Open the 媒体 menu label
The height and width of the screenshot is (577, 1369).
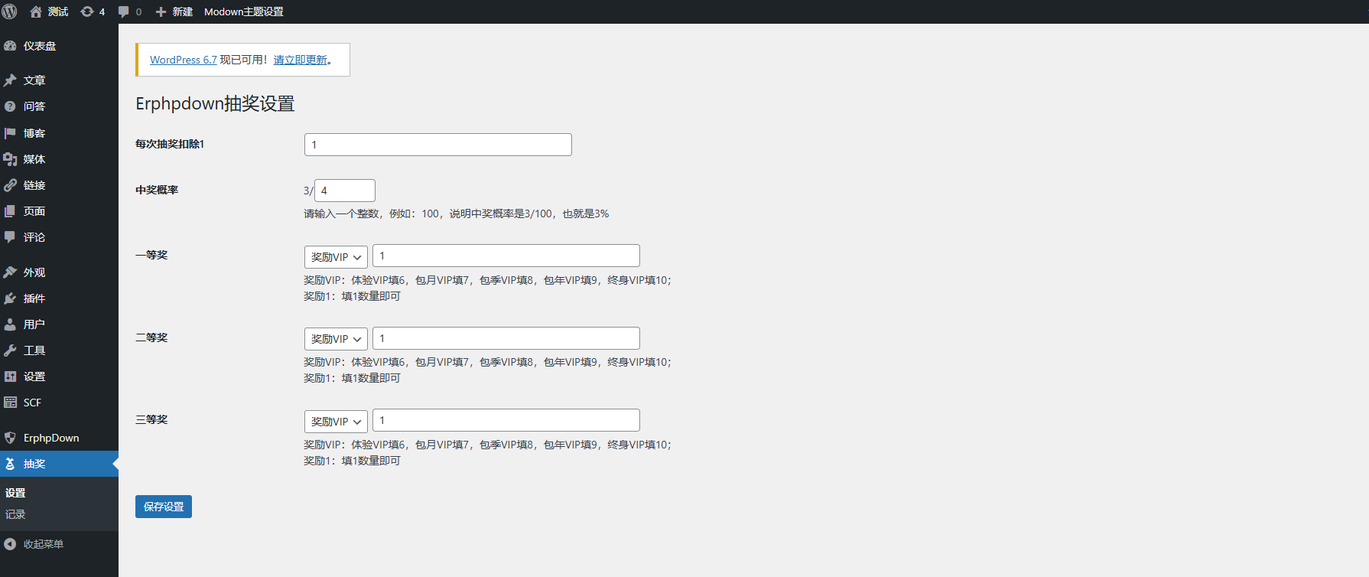(x=34, y=159)
